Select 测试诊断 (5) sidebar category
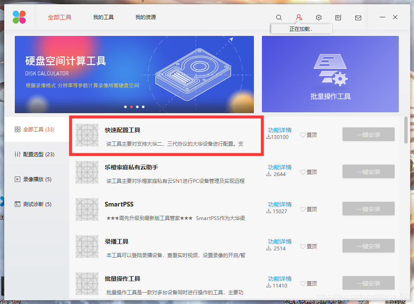Image resolution: width=414 pixels, height=304 pixels. [x=37, y=204]
